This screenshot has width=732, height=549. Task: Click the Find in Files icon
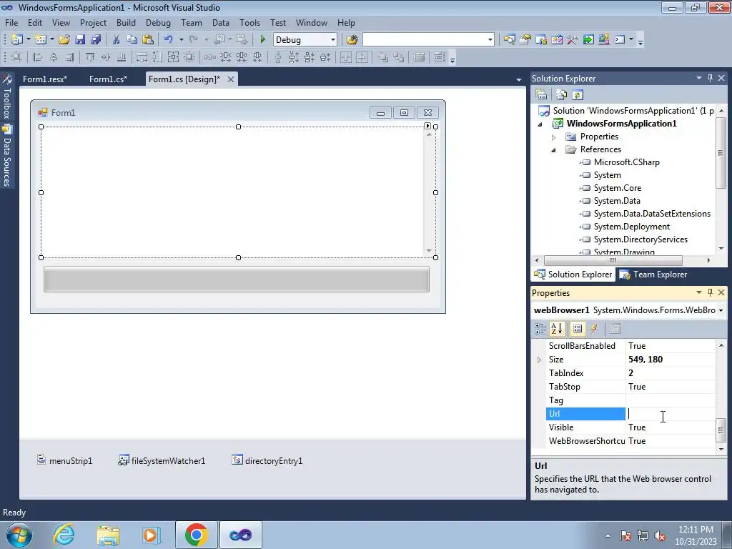coord(352,40)
